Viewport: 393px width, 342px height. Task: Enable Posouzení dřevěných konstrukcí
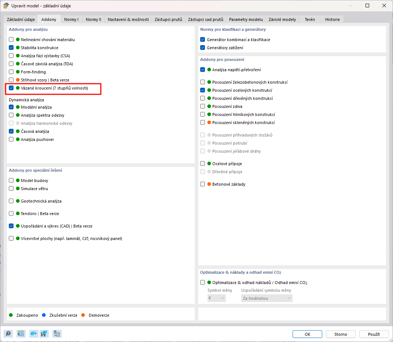[x=203, y=98]
